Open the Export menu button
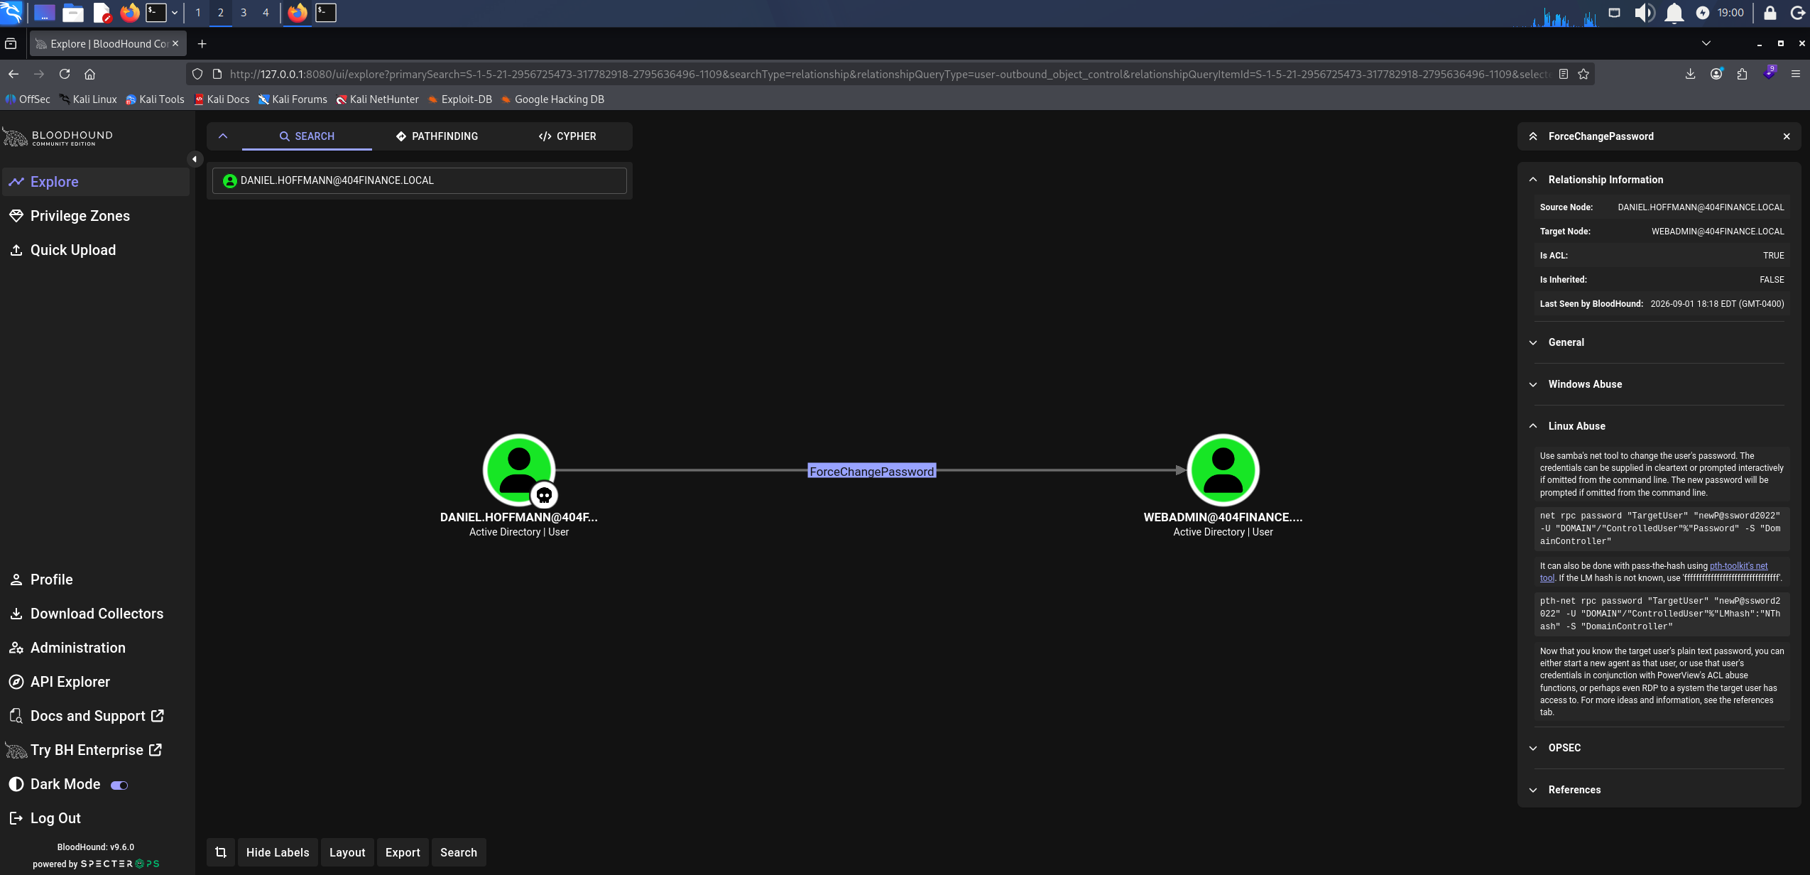 tap(403, 852)
